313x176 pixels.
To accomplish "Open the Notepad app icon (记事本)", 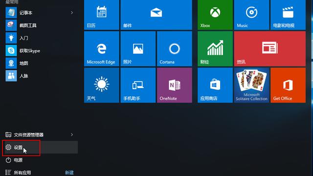I will [x=11, y=13].
